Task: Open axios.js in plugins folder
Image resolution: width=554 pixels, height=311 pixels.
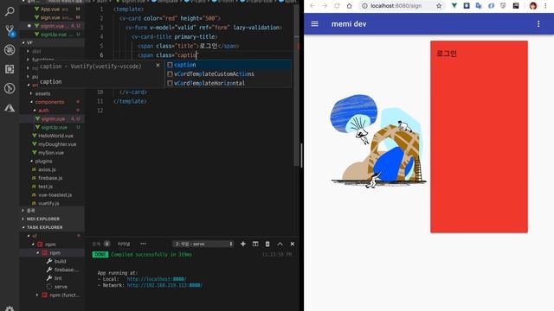Action: coord(47,169)
